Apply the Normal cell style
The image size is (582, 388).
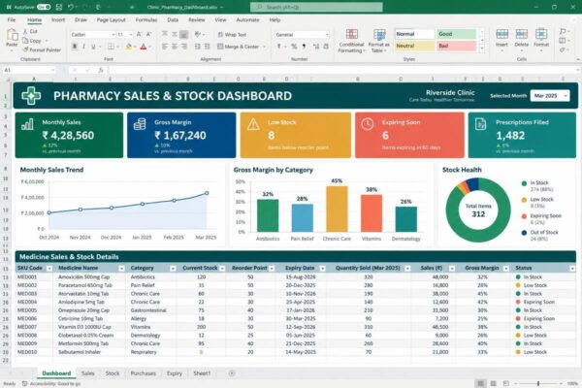click(x=414, y=34)
